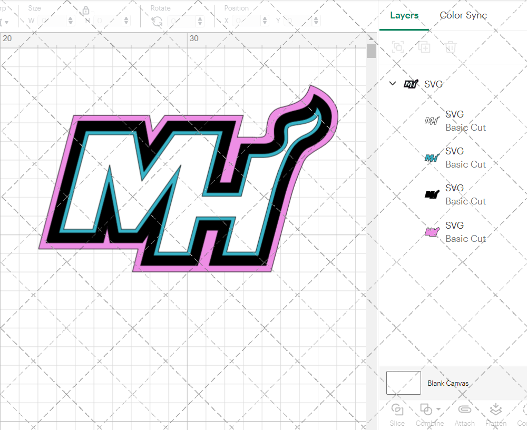Select the black MH layer thumbnail

[x=432, y=194]
